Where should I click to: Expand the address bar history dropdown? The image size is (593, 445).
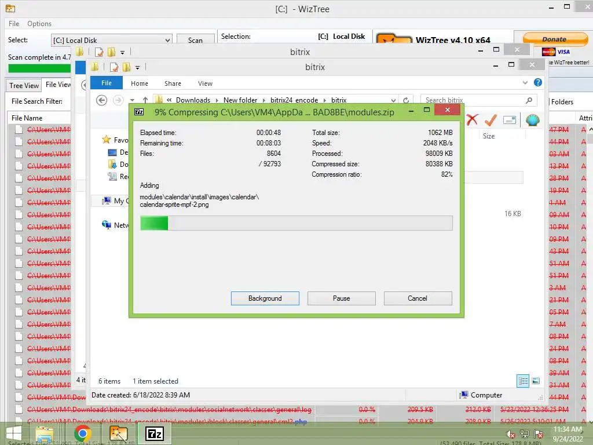393,100
